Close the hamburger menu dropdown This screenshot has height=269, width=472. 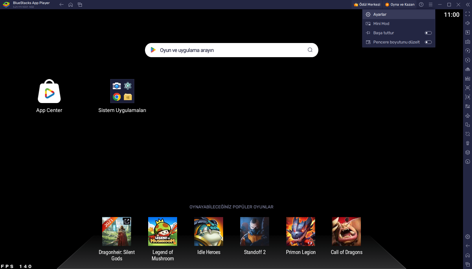(x=430, y=5)
